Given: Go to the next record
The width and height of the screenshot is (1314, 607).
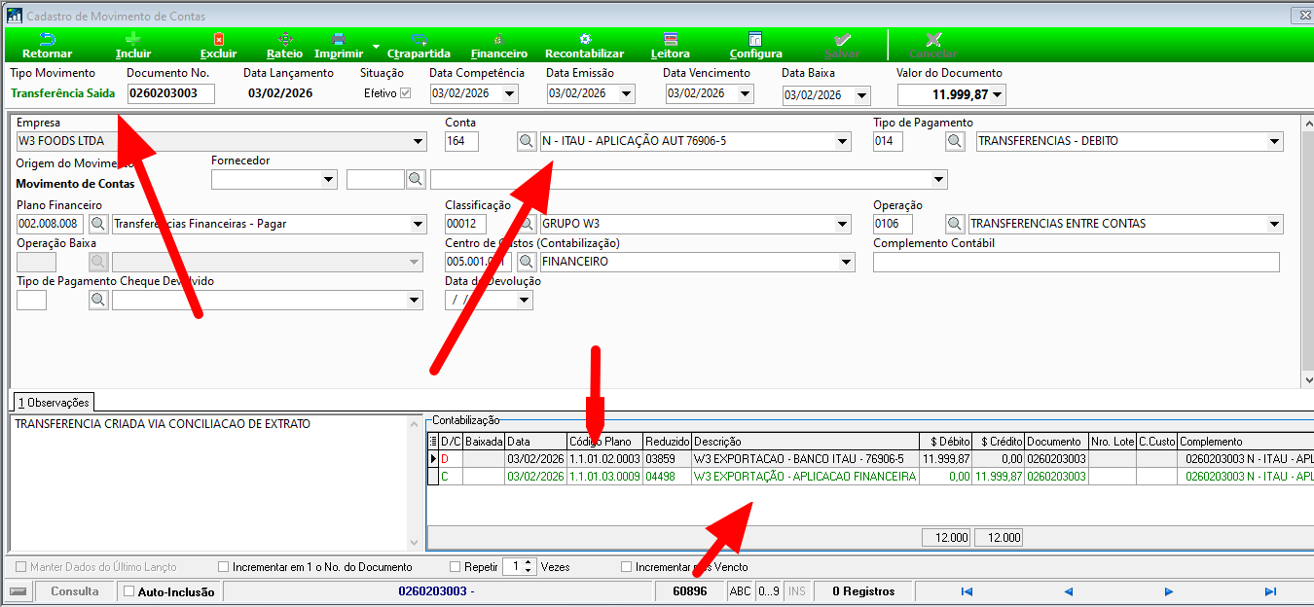Looking at the screenshot, I should (x=1169, y=591).
